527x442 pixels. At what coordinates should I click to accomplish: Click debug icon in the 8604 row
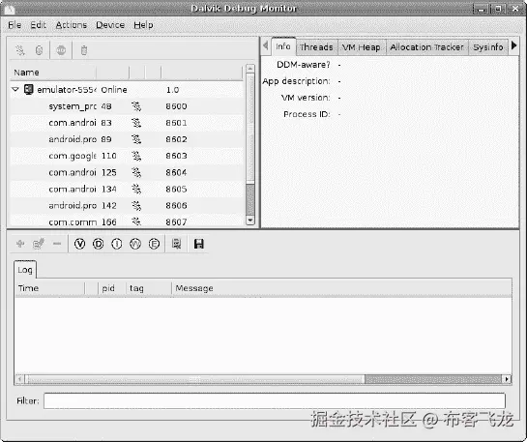(136, 172)
